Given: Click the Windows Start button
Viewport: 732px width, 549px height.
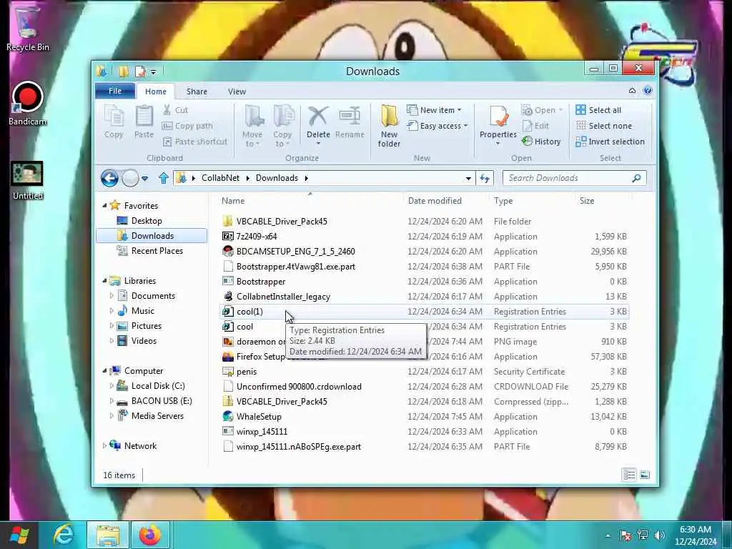Looking at the screenshot, I should click(x=19, y=535).
